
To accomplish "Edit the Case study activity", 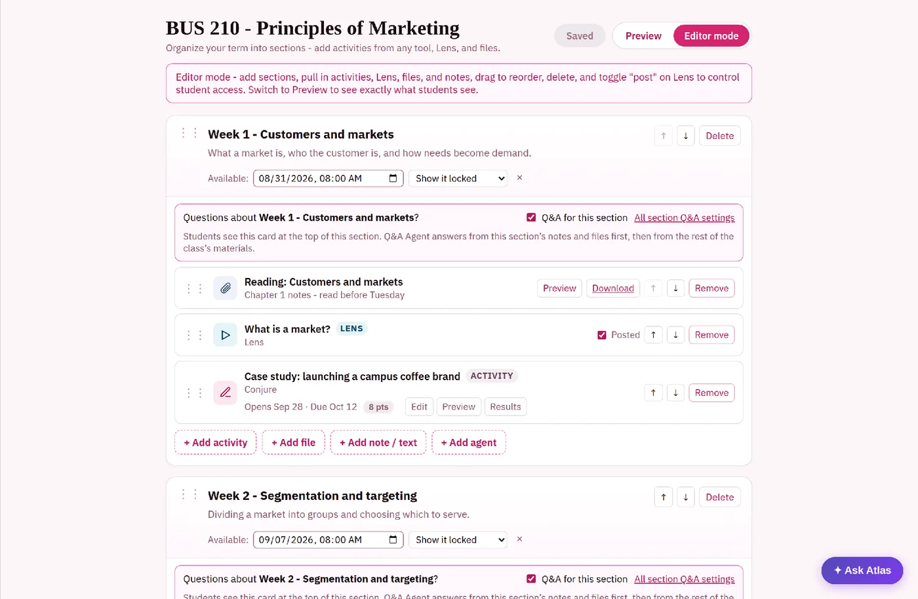I will click(x=419, y=407).
